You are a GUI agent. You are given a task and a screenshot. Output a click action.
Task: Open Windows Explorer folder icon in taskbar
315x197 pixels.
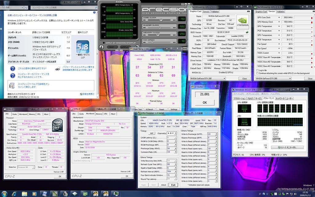point(24,194)
